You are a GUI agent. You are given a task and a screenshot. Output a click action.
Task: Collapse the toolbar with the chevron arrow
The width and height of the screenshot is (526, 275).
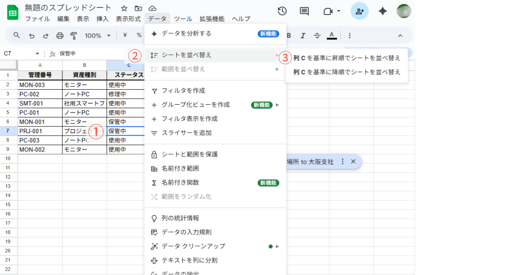point(400,35)
